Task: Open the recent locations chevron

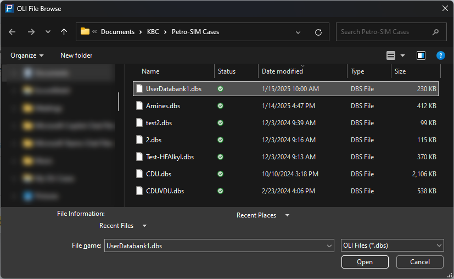Action: 48,32
